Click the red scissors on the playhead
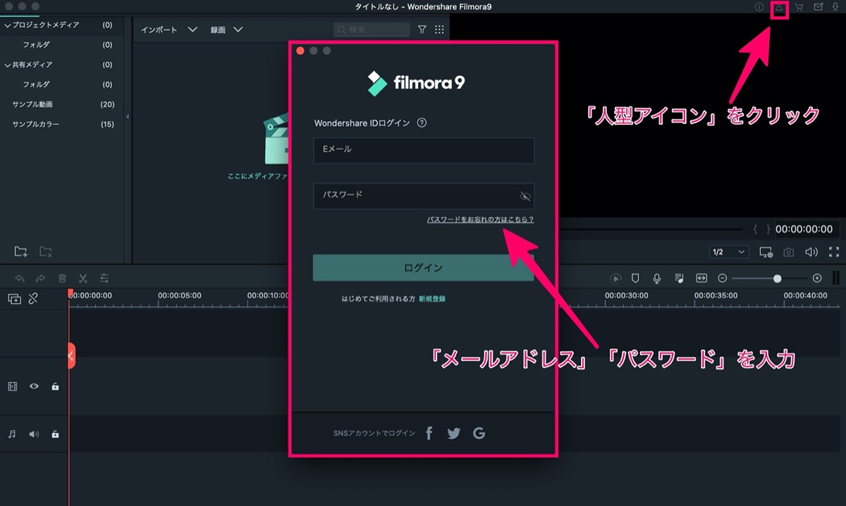846x506 pixels. click(70, 356)
